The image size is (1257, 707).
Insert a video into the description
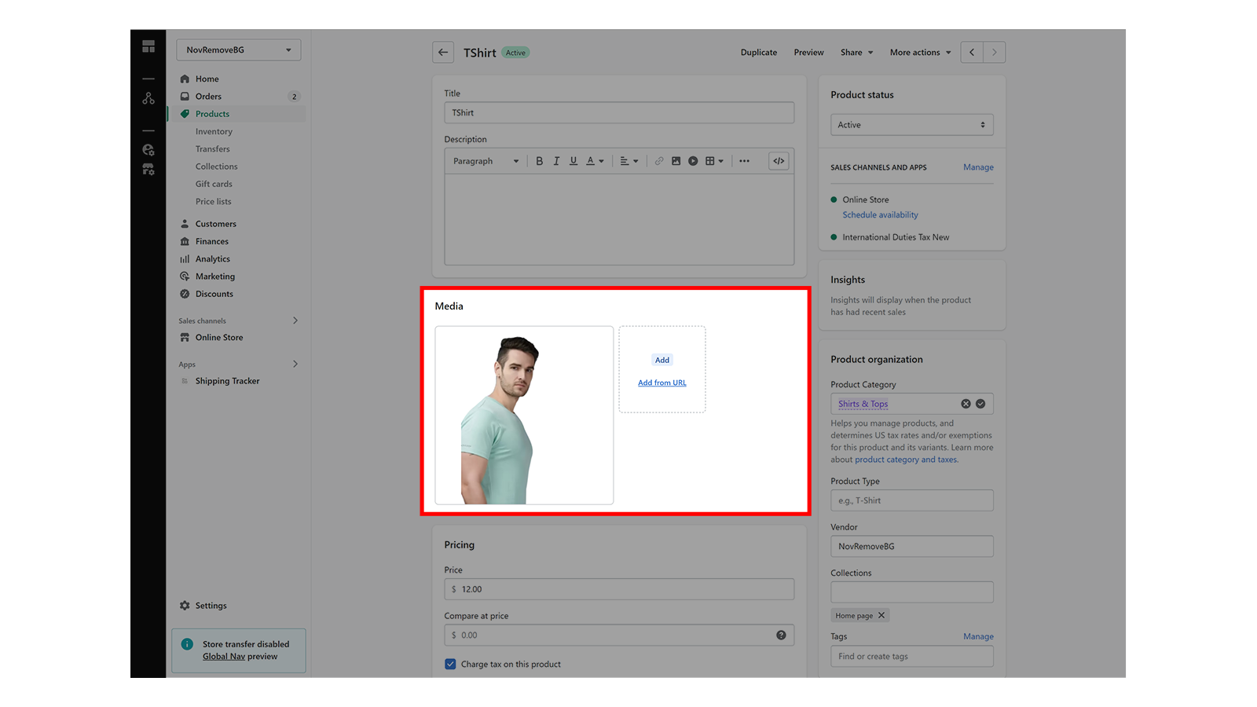pos(693,160)
